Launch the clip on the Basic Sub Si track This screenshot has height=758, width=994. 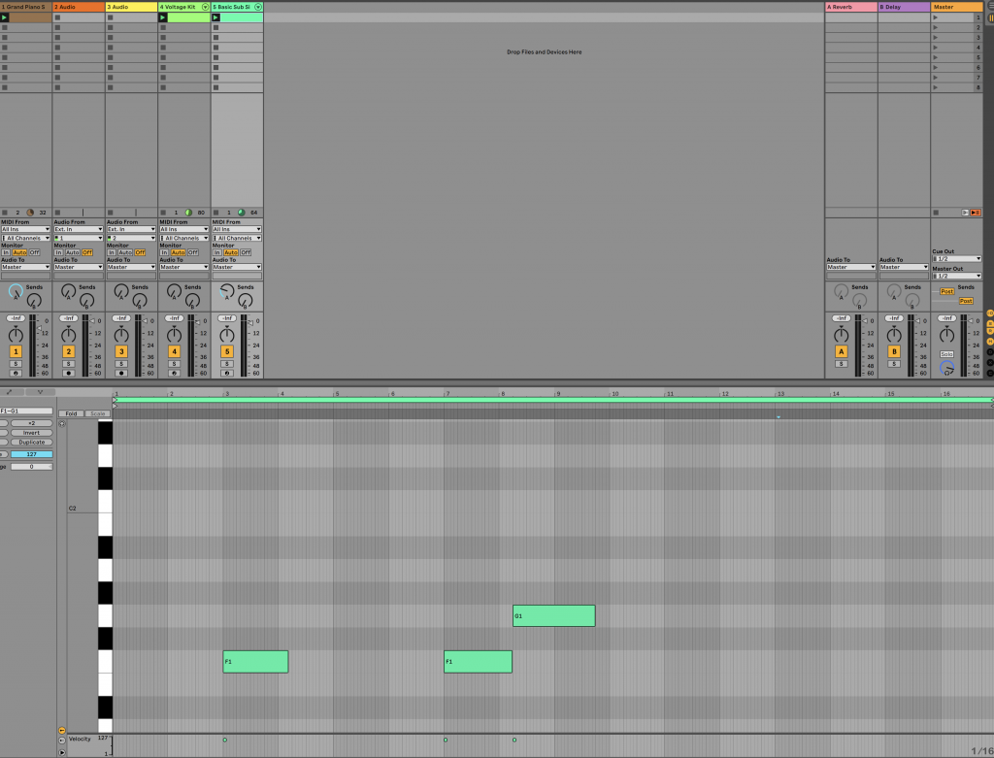[217, 17]
